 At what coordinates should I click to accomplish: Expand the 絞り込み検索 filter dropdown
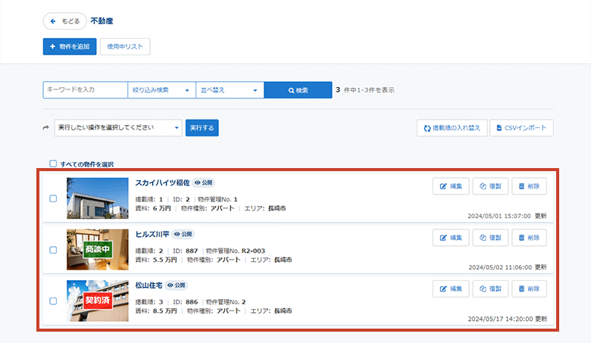[x=161, y=90]
